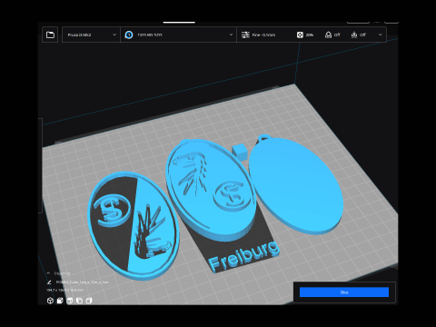Screen dimensions: 436x327
Task: Click the blue Slice button
Action: click(344, 292)
